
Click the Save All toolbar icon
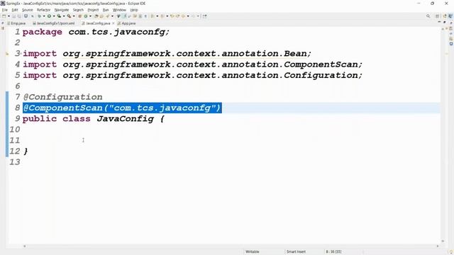19,16
